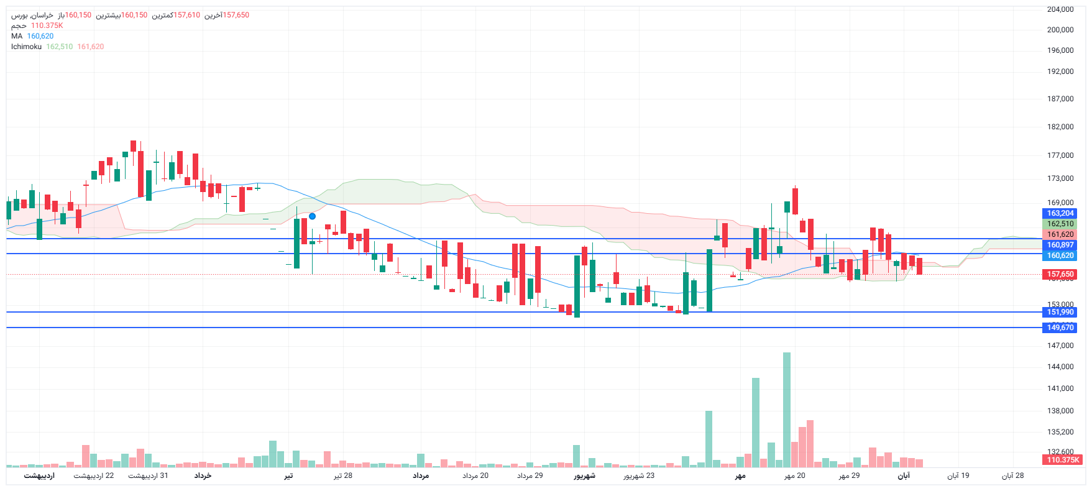The width and height of the screenshot is (1092, 491).
Task: Click the 204,000 label on price axis
Action: [1060, 9]
